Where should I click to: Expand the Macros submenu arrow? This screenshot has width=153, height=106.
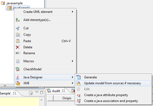pos(73,61)
